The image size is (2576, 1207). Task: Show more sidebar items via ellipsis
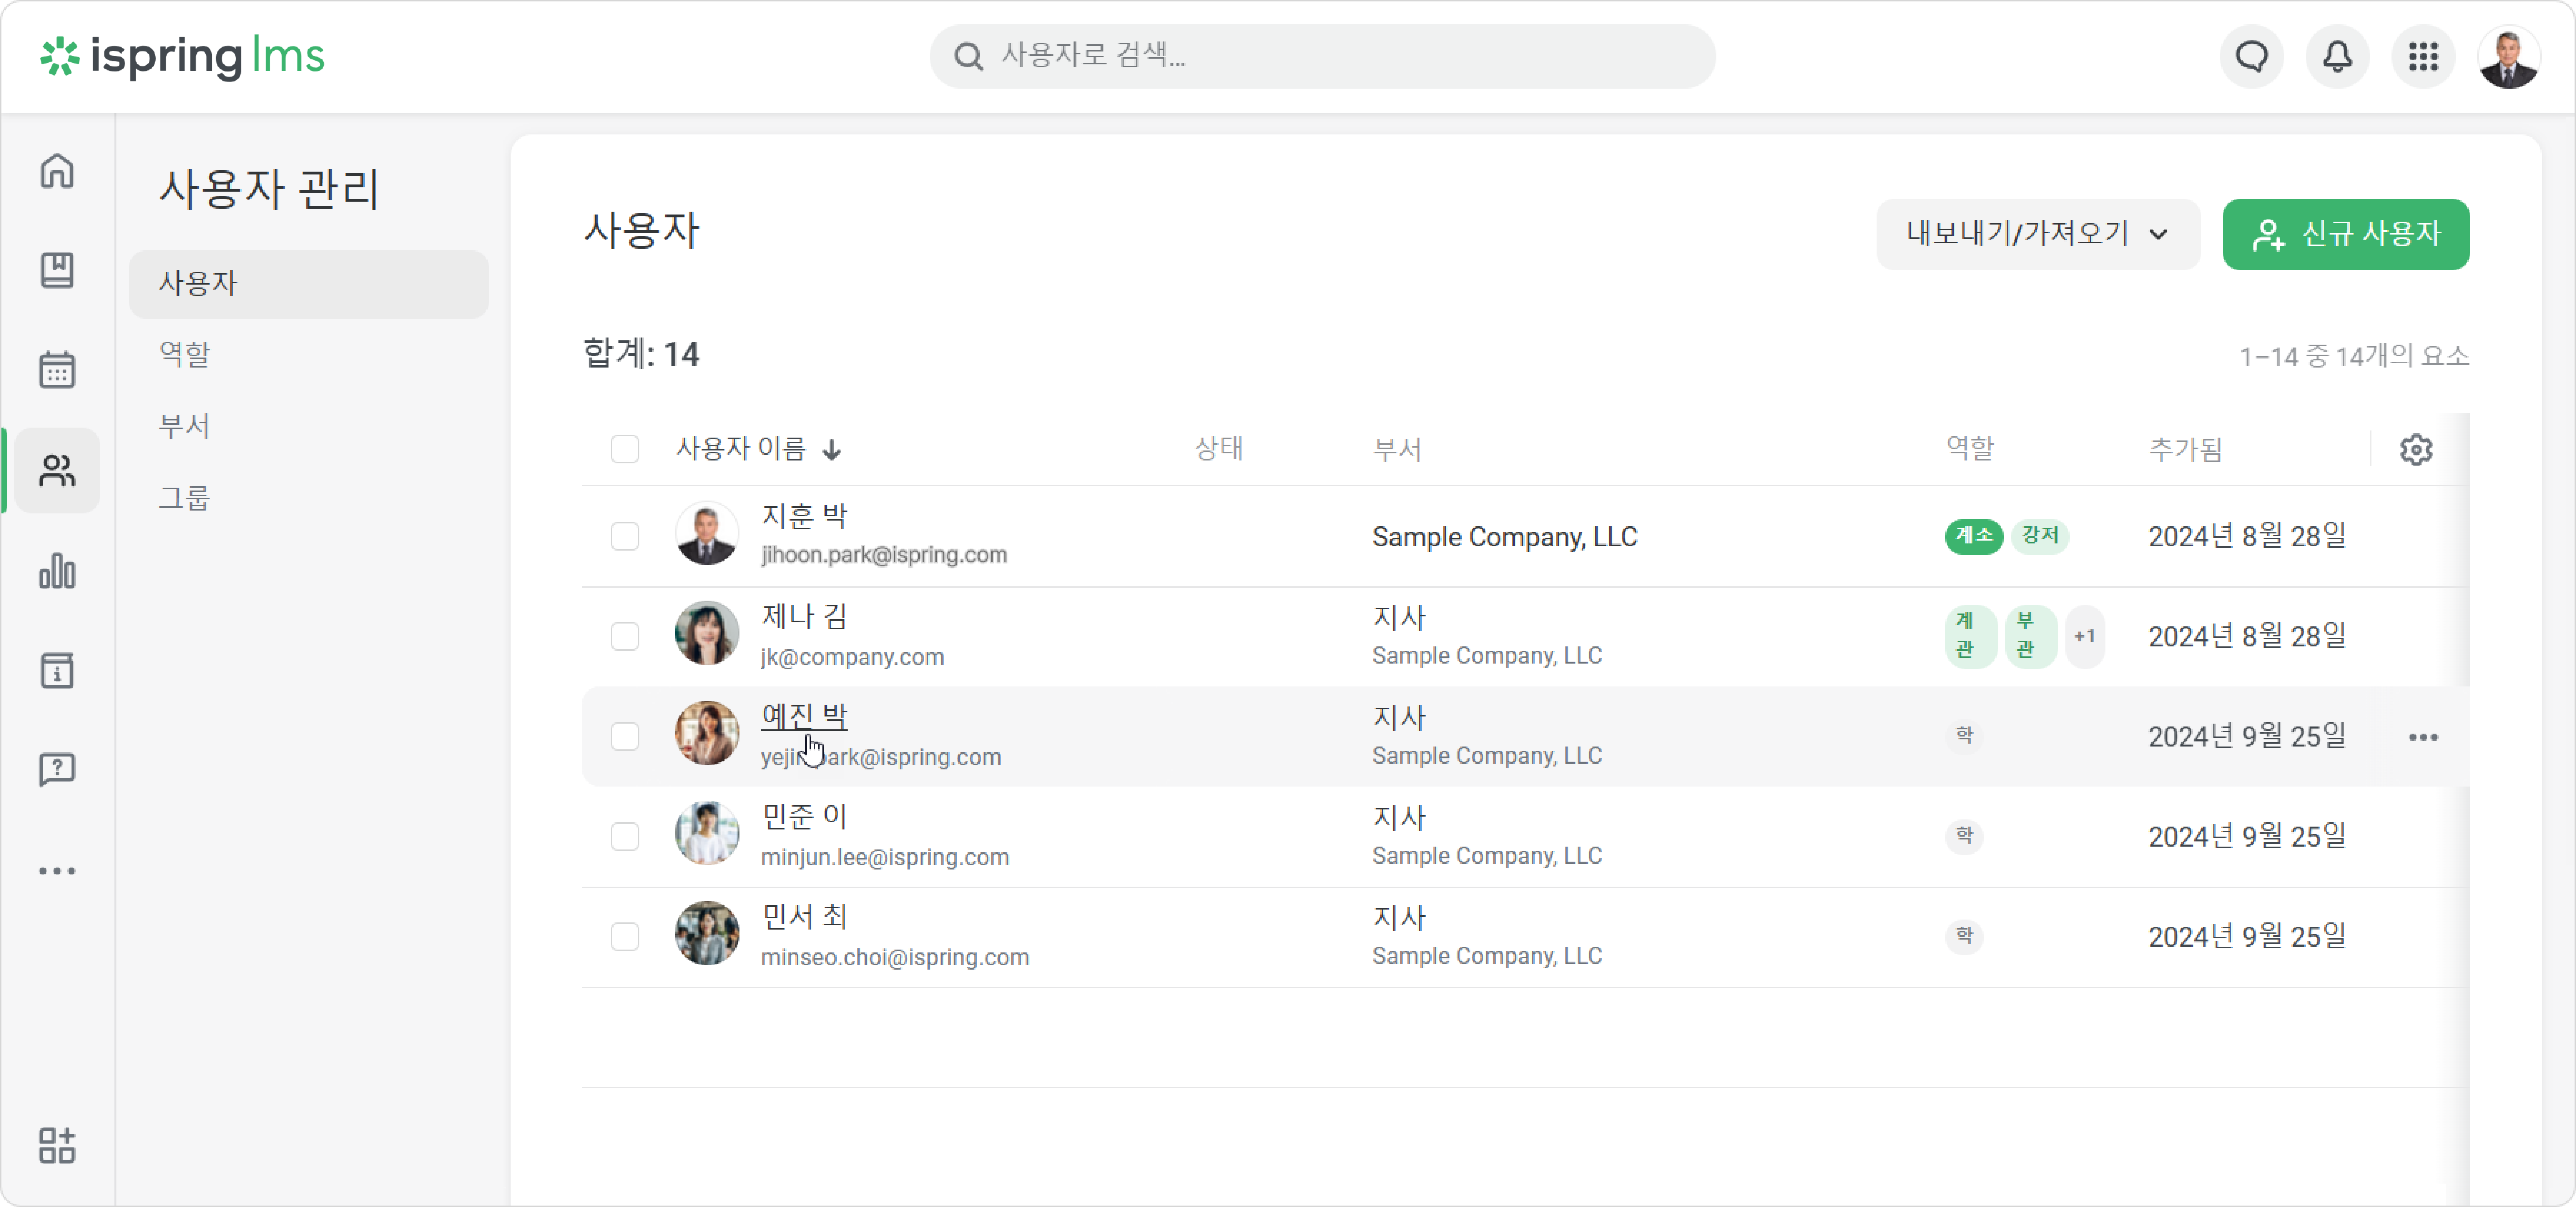(57, 871)
